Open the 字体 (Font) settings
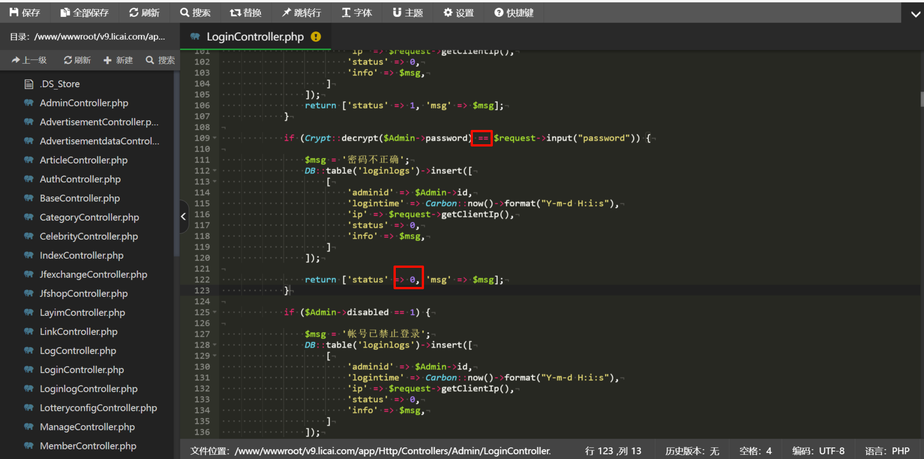The width and height of the screenshot is (924, 459). coord(357,13)
